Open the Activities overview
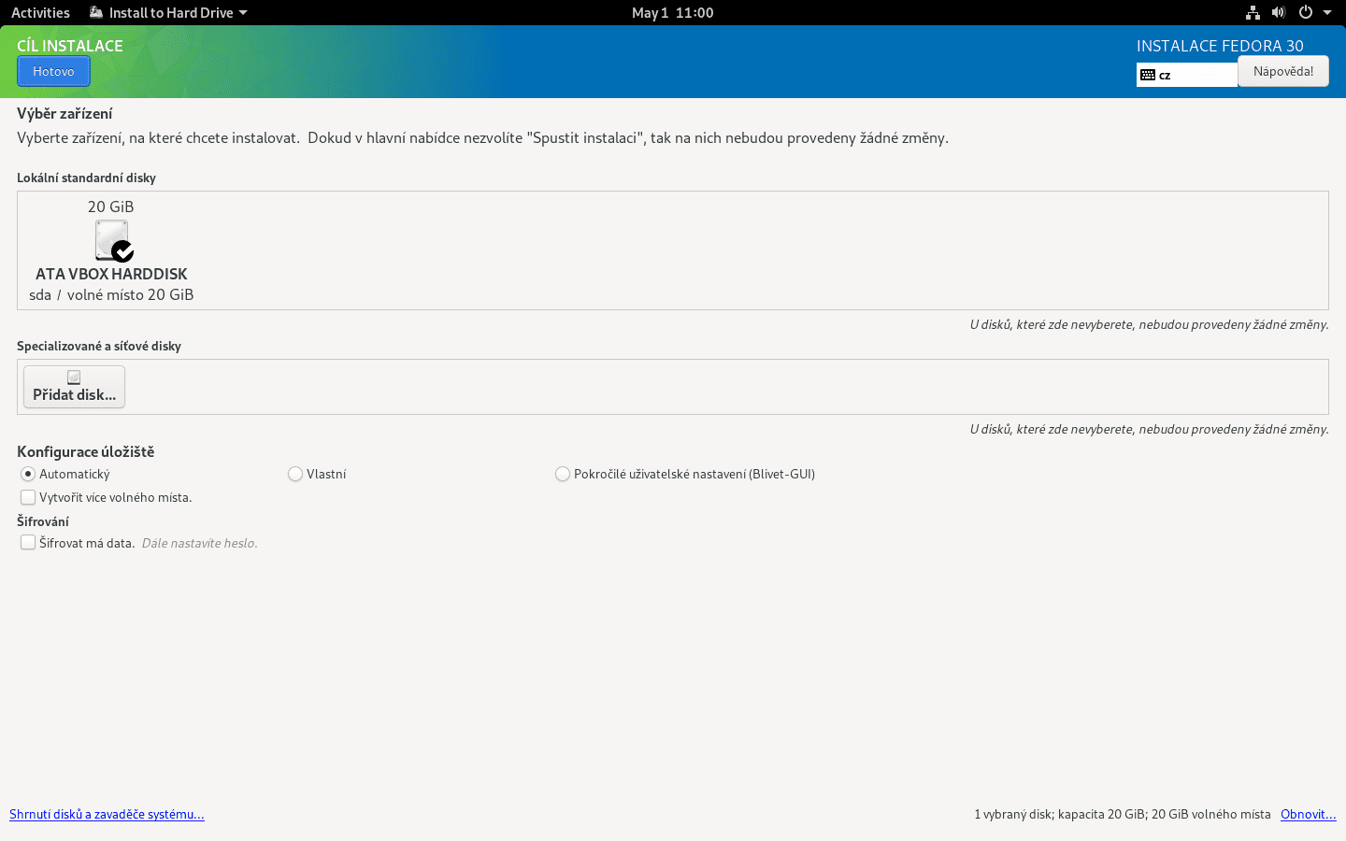Image resolution: width=1346 pixels, height=841 pixels. [x=40, y=12]
